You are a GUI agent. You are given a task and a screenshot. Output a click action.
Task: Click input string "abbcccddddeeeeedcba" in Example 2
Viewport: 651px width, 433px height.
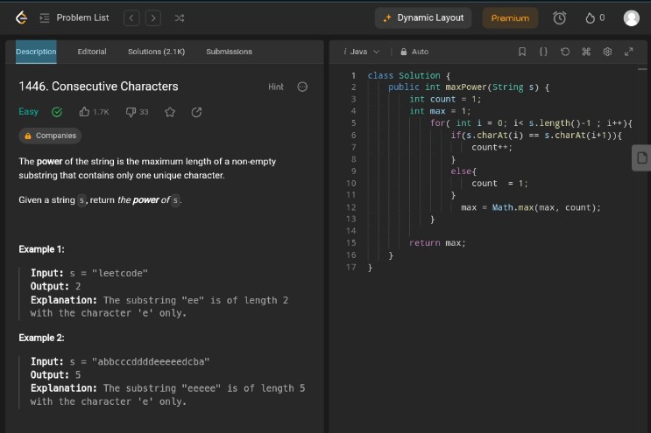(x=151, y=362)
